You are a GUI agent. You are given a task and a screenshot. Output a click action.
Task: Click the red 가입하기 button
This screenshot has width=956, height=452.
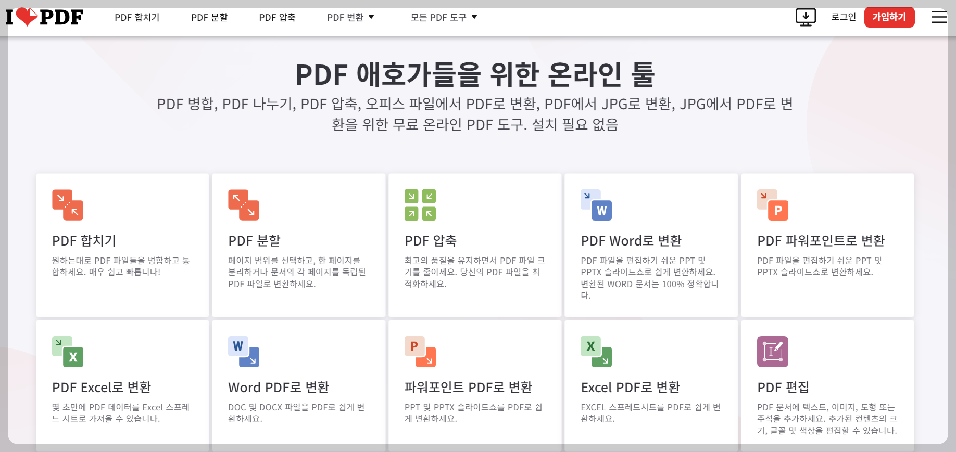pyautogui.click(x=889, y=17)
